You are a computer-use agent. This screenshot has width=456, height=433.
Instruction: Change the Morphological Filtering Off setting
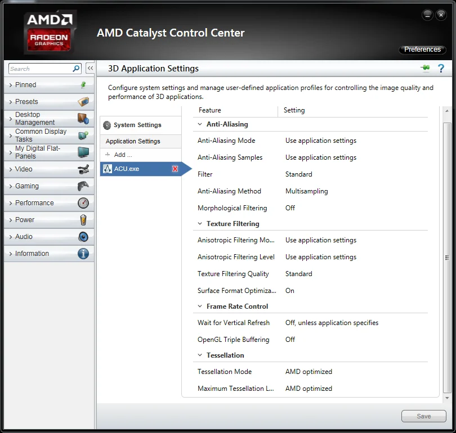click(290, 208)
